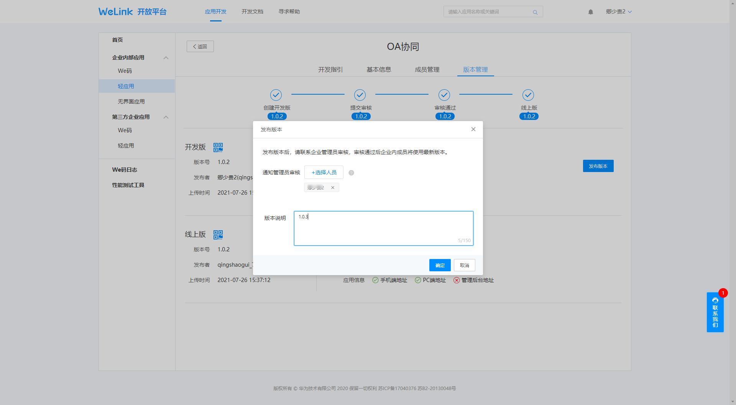Viewport: 736px width, 405px height.
Task: Switch to the 基本信息 tab
Action: click(x=379, y=69)
